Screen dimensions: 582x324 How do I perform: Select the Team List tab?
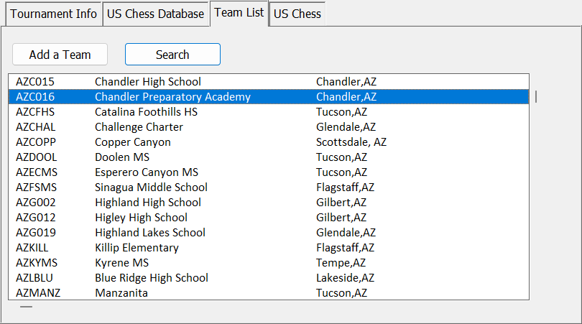click(239, 13)
